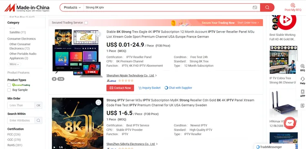Tick the Secured Trading Service checkbox
Screen dimensions: 306x149
click(x=86, y=22)
